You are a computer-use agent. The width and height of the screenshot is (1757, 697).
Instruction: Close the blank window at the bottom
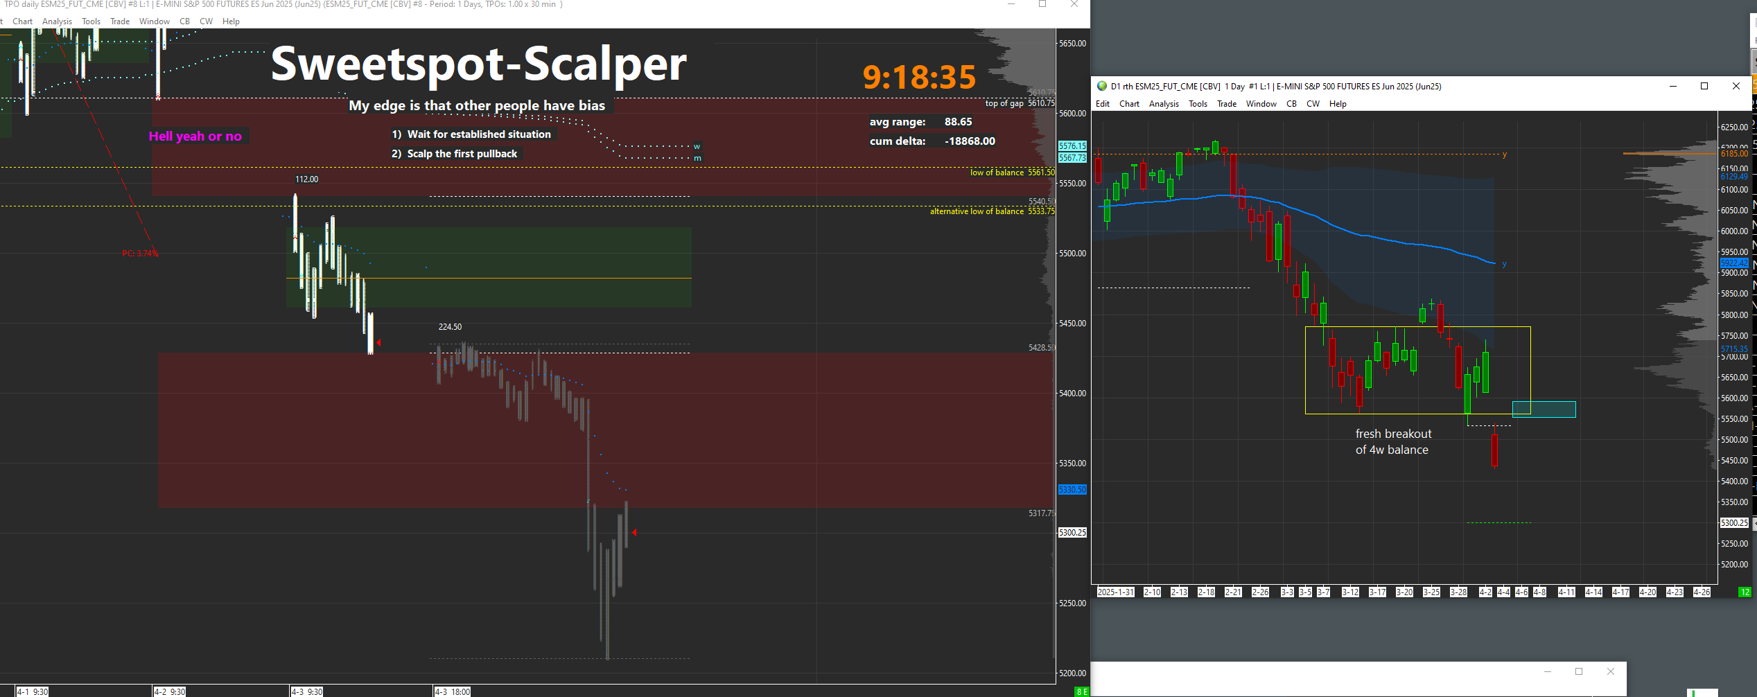(1611, 671)
